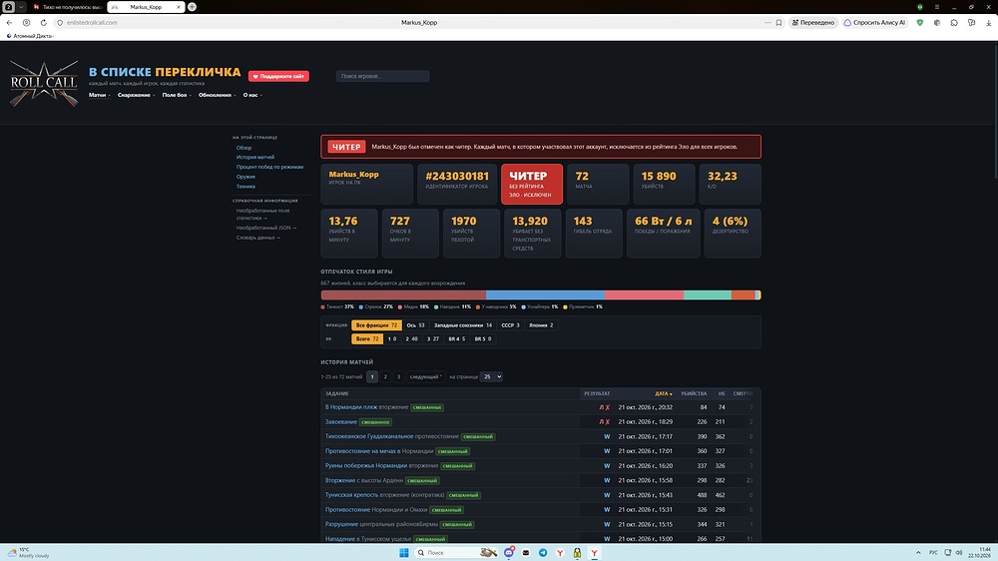Open the mail app in taskbar
Image resolution: width=998 pixels, height=561 pixels.
[x=526, y=552]
